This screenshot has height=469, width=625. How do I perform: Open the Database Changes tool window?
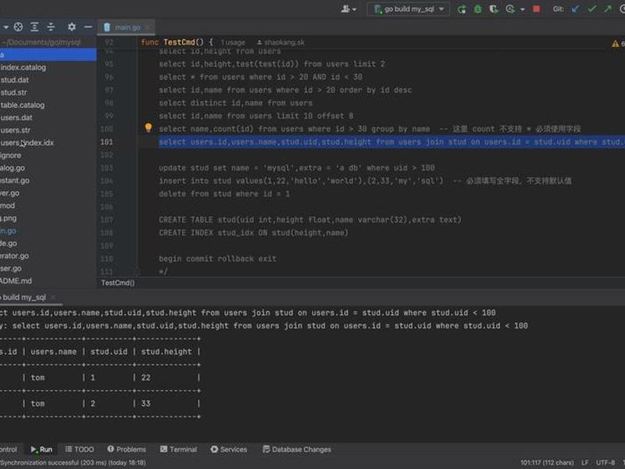pyautogui.click(x=297, y=449)
